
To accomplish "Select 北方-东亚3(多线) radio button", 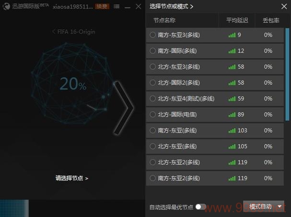I will pos(153,67).
